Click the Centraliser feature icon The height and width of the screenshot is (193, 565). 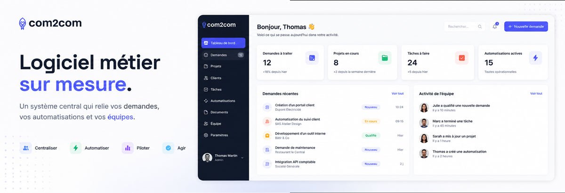[26, 148]
